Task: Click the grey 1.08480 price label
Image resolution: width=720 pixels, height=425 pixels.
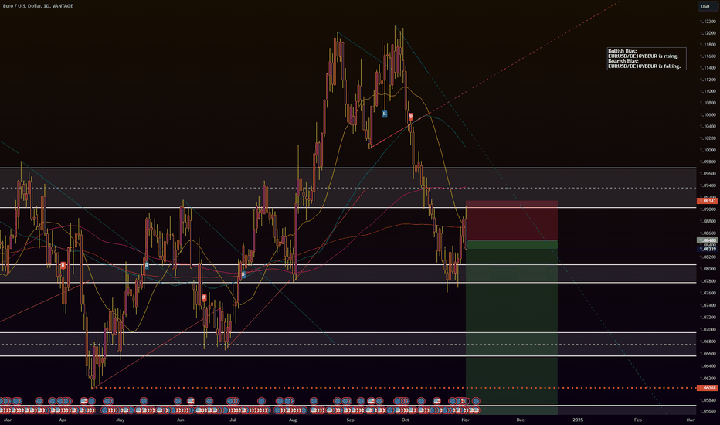Action: (708, 240)
